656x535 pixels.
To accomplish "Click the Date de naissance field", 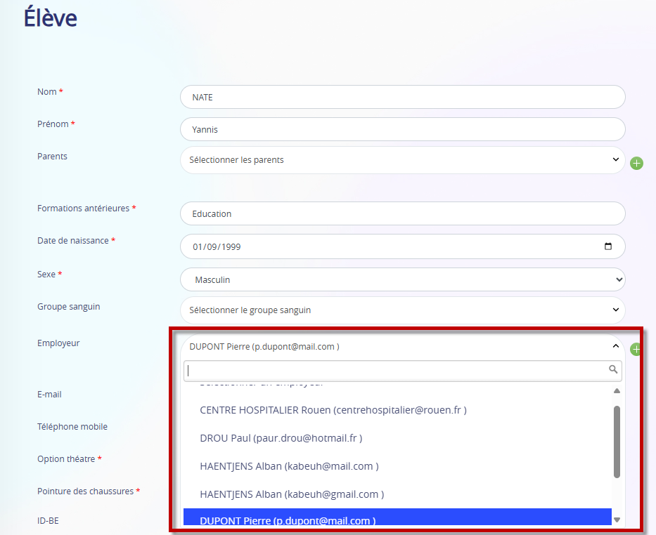I will (x=402, y=246).
